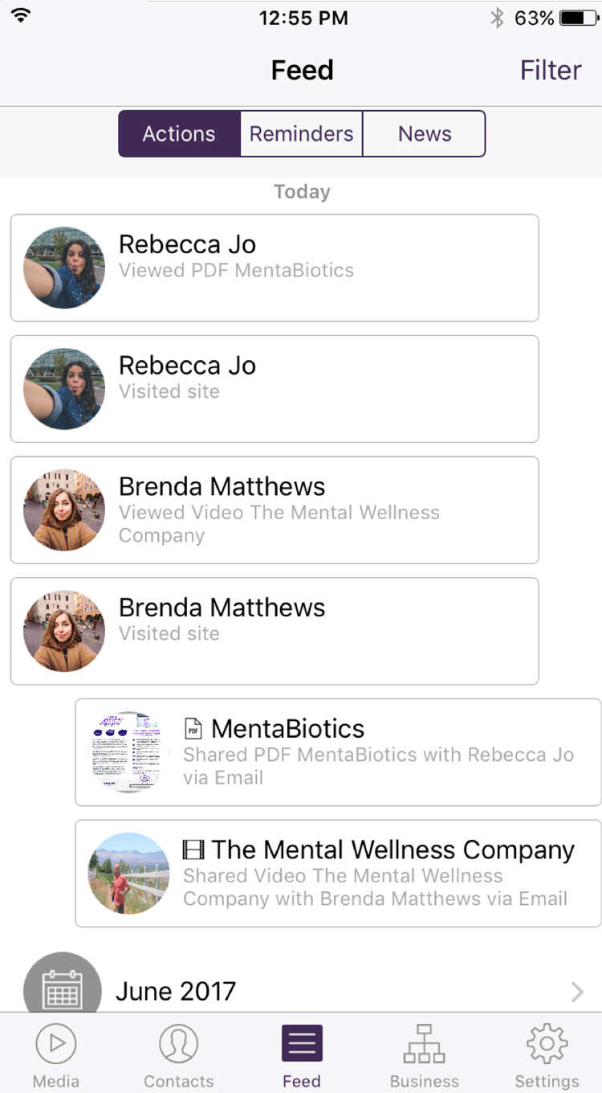Open Brenda Matthews Viewed Video entry
The height and width of the screenshot is (1093, 602).
coord(321,510)
